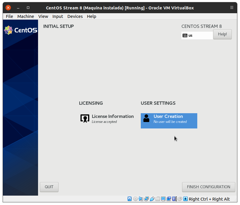This screenshot has height=205, width=240.
Task: Open the Devices menu
Action: (x=75, y=16)
